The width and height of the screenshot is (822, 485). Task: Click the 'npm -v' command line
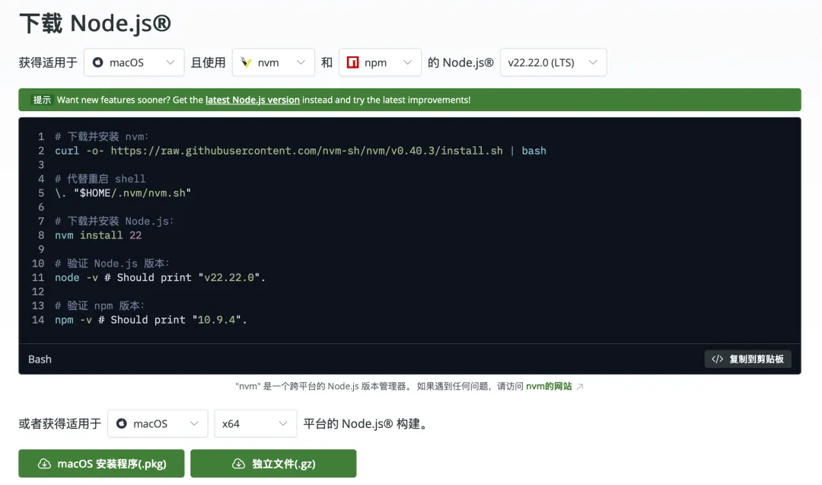pyautogui.click(x=151, y=320)
